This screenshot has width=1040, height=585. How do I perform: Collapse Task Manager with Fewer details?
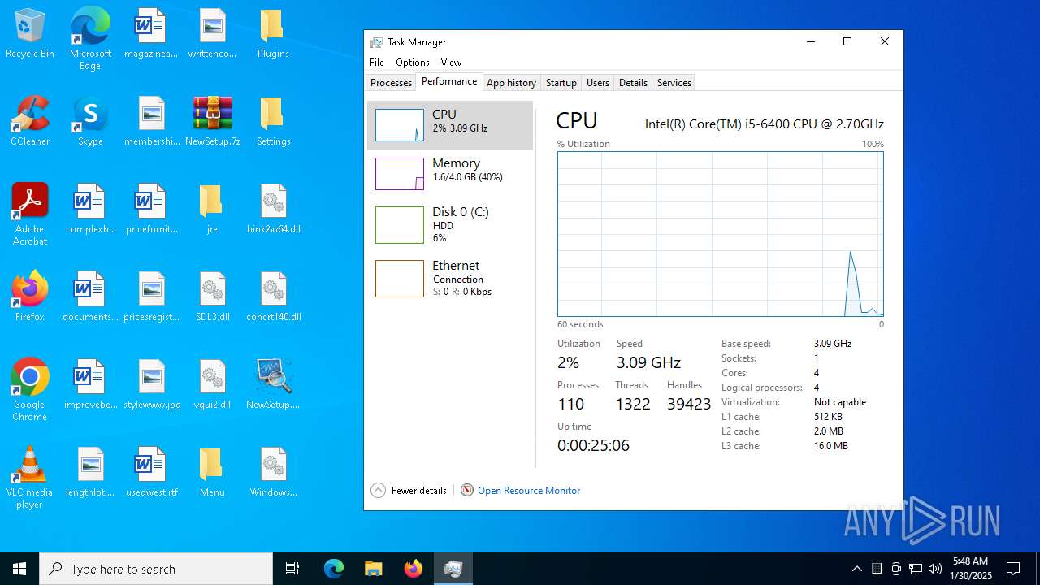point(409,490)
